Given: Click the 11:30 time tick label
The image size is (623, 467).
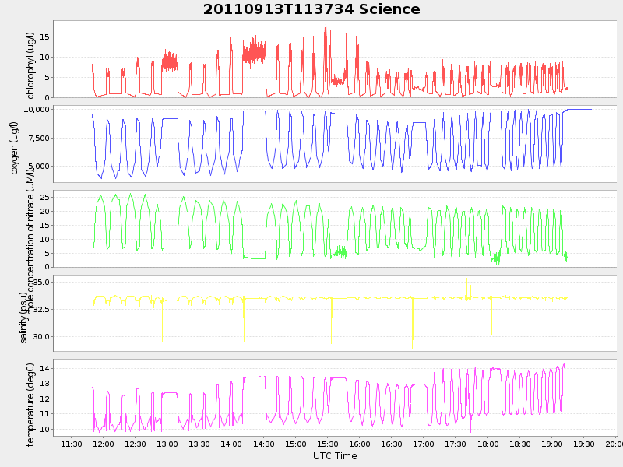Looking at the screenshot, I should [72, 444].
